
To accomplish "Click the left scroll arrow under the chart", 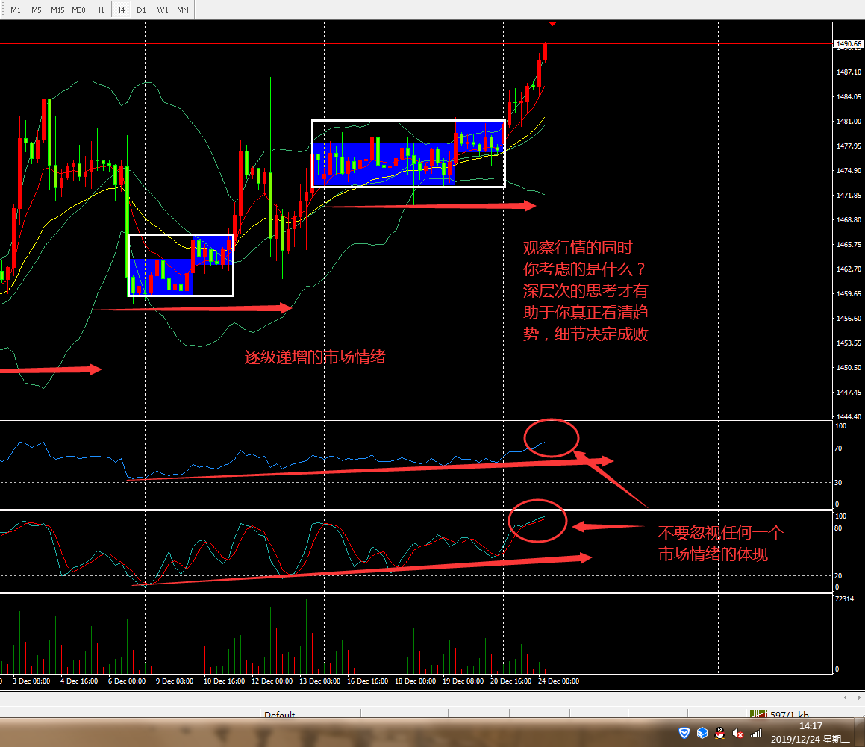I will (845, 698).
